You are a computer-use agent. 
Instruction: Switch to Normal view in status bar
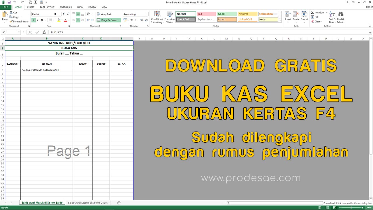point(320,208)
